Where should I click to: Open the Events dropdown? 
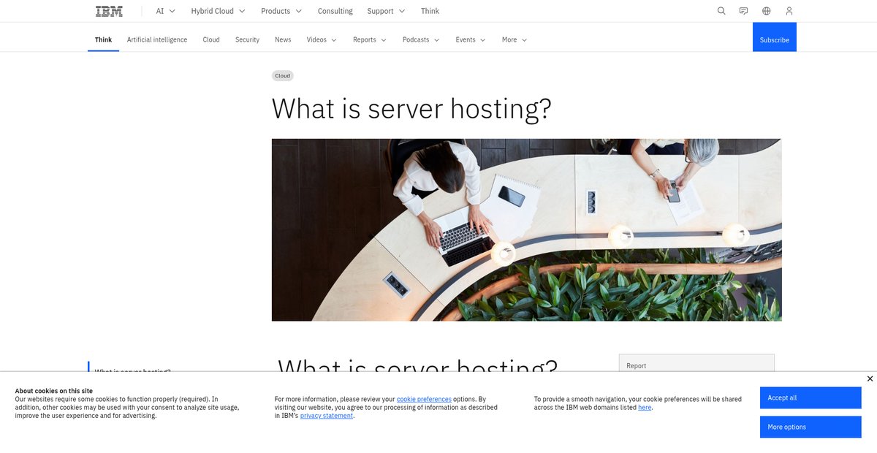(x=471, y=39)
